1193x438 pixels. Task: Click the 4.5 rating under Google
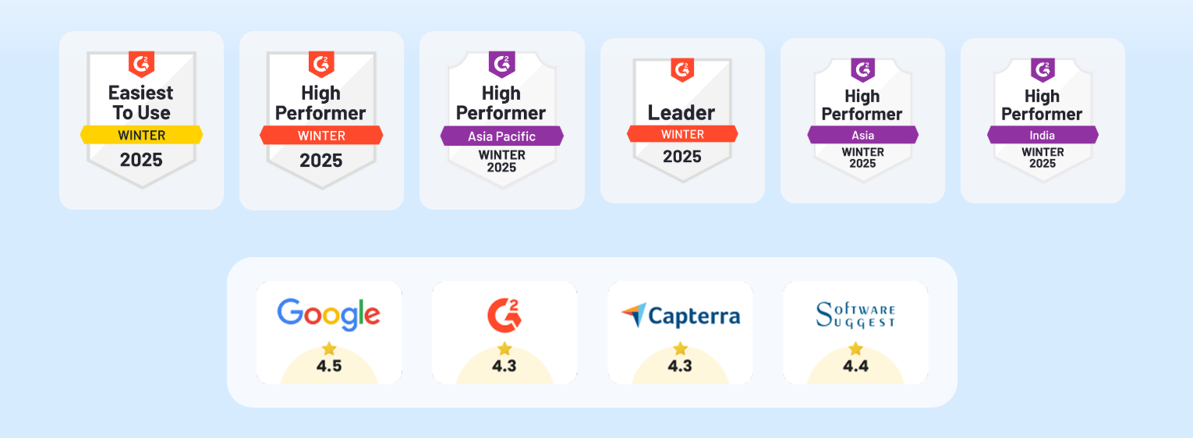click(x=329, y=366)
